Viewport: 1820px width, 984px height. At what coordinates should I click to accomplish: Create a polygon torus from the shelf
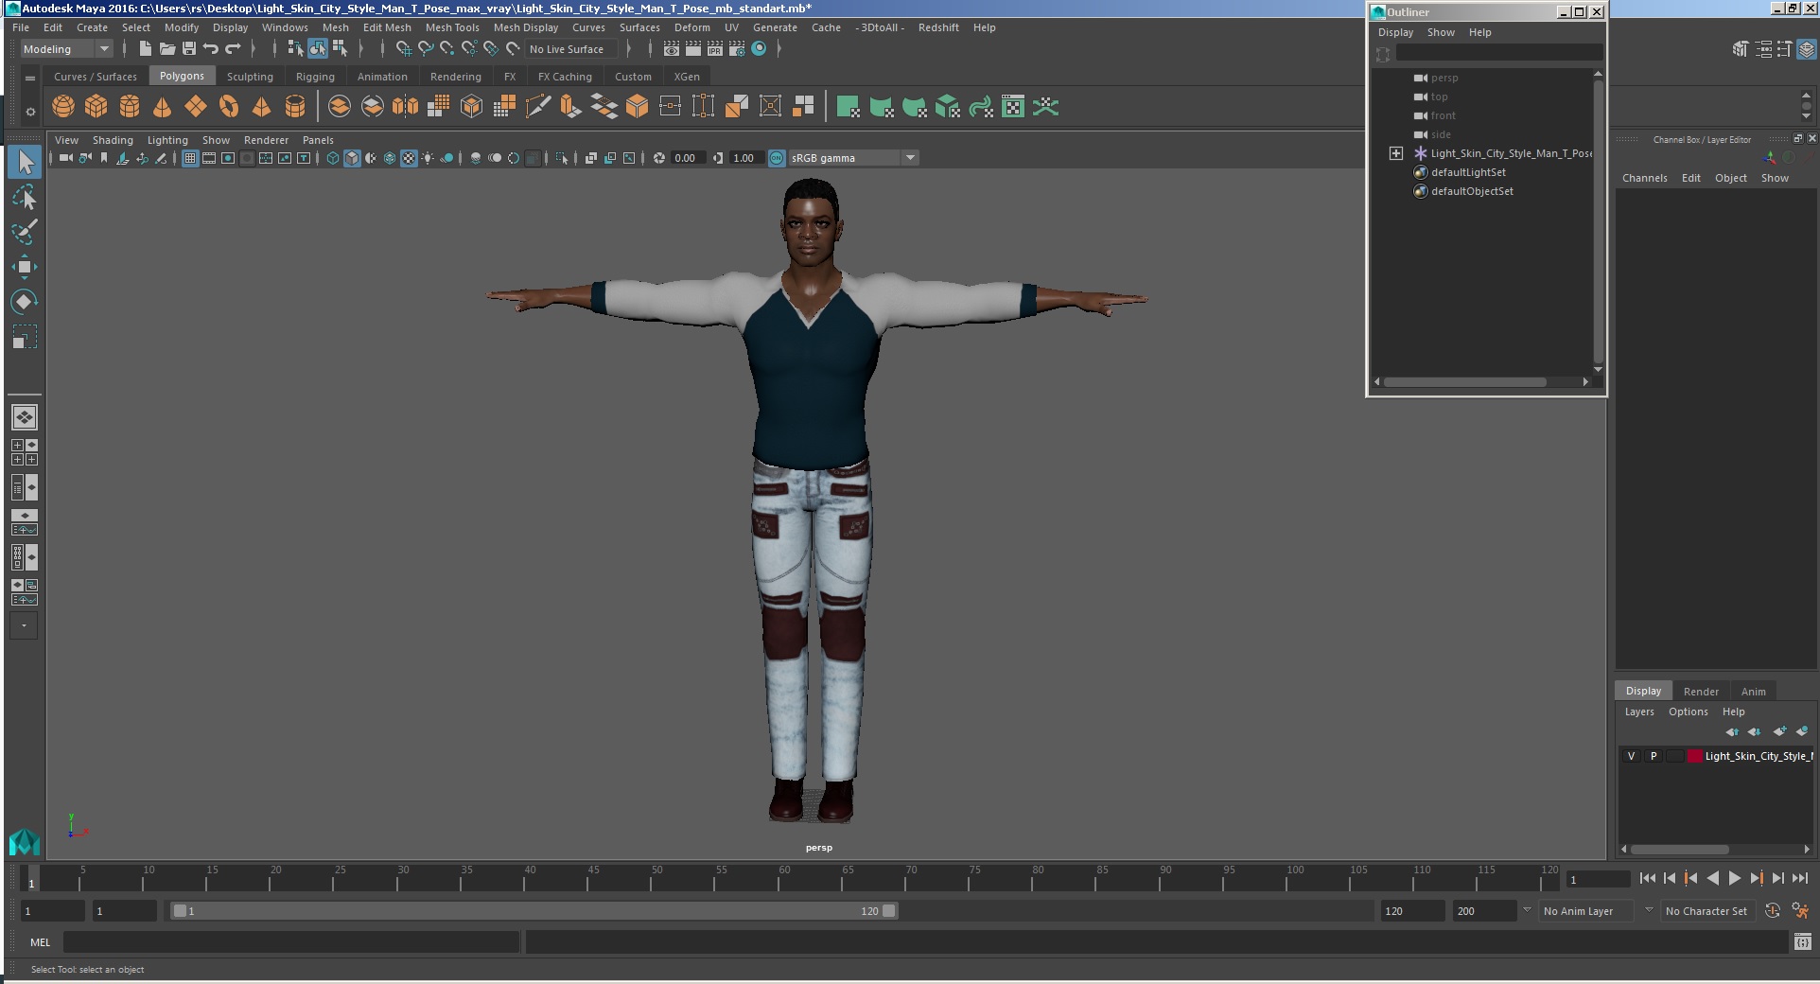pyautogui.click(x=229, y=107)
